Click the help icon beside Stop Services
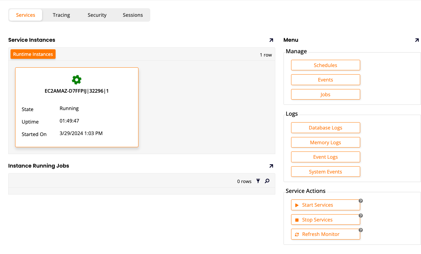The height and width of the screenshot is (254, 421). coord(360,215)
